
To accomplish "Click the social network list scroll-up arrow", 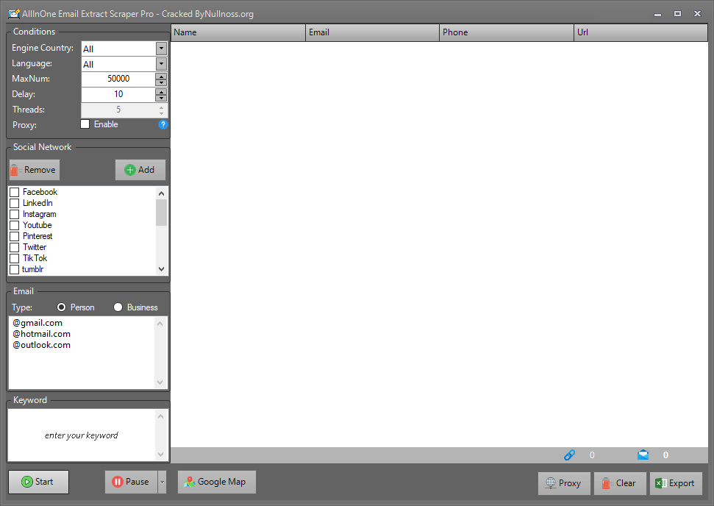I will 161,193.
